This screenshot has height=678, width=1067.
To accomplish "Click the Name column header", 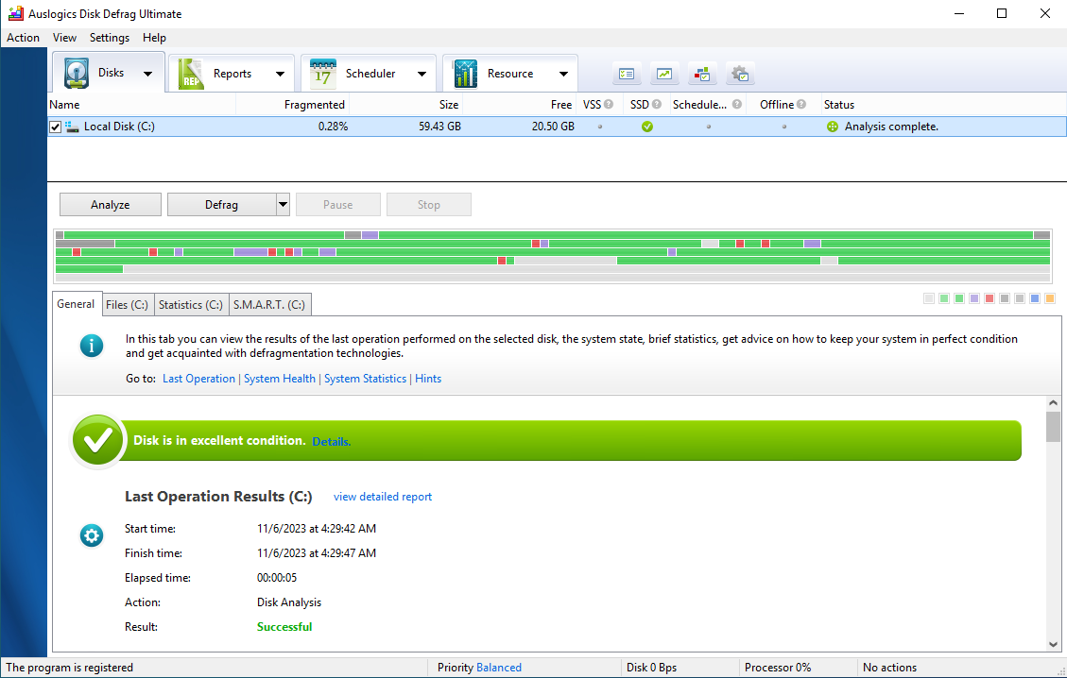I will coord(64,104).
